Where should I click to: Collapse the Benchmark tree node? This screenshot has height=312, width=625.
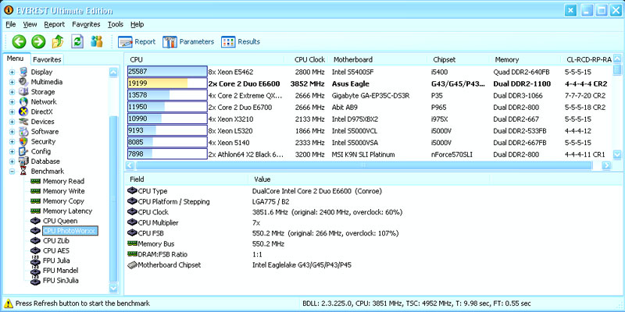[12, 172]
